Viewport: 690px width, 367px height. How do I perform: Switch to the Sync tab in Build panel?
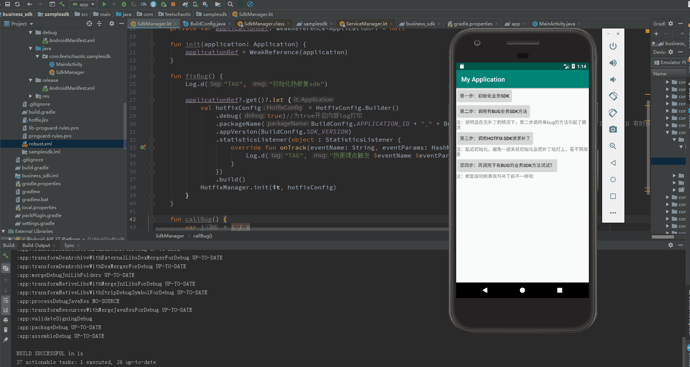click(69, 245)
